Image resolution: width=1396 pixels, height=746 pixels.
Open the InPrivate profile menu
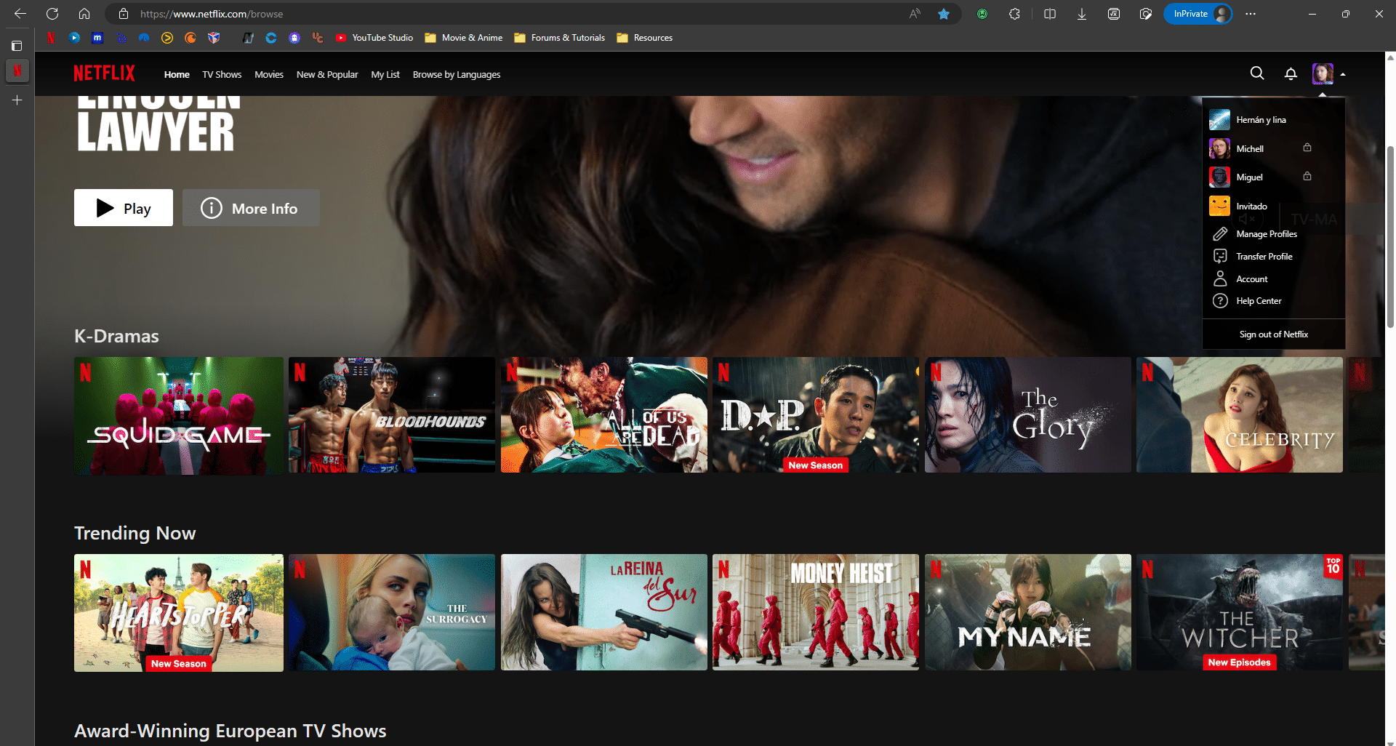[x=1198, y=14]
